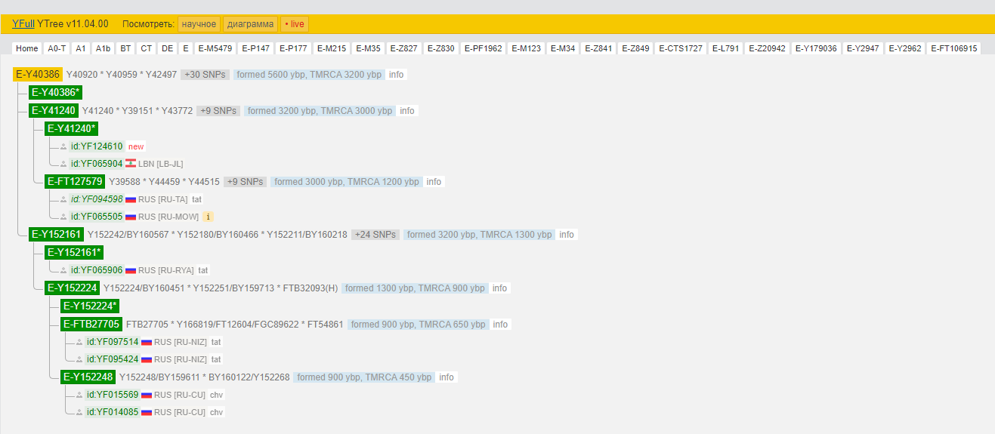Open the E-Y152248 branch node
Image resolution: width=995 pixels, height=434 pixels.
[x=88, y=377]
